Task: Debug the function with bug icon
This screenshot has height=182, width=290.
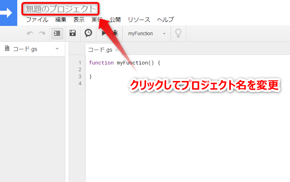Action: click(115, 33)
